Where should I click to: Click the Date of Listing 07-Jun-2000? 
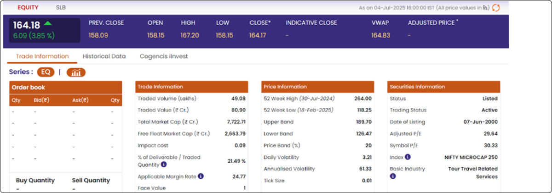[x=480, y=122]
